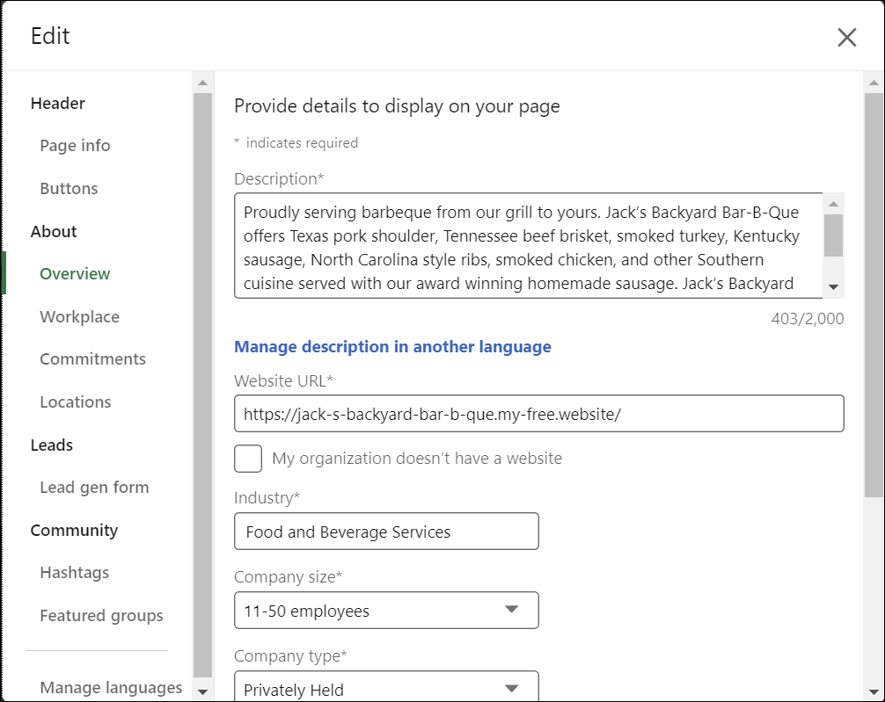The width and height of the screenshot is (885, 702).
Task: Select Overview in the sidebar
Action: pos(75,273)
